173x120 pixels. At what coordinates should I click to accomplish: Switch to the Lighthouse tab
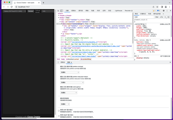click(118, 11)
